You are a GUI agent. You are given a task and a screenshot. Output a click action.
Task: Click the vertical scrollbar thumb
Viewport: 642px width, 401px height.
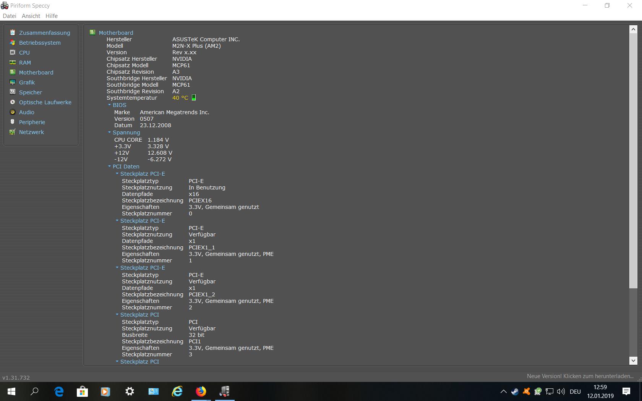coord(633,161)
